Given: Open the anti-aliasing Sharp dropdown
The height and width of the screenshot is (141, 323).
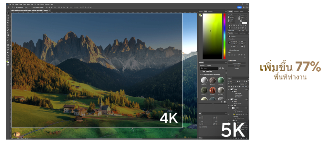Looking at the screenshot, I should (x=244, y=30).
